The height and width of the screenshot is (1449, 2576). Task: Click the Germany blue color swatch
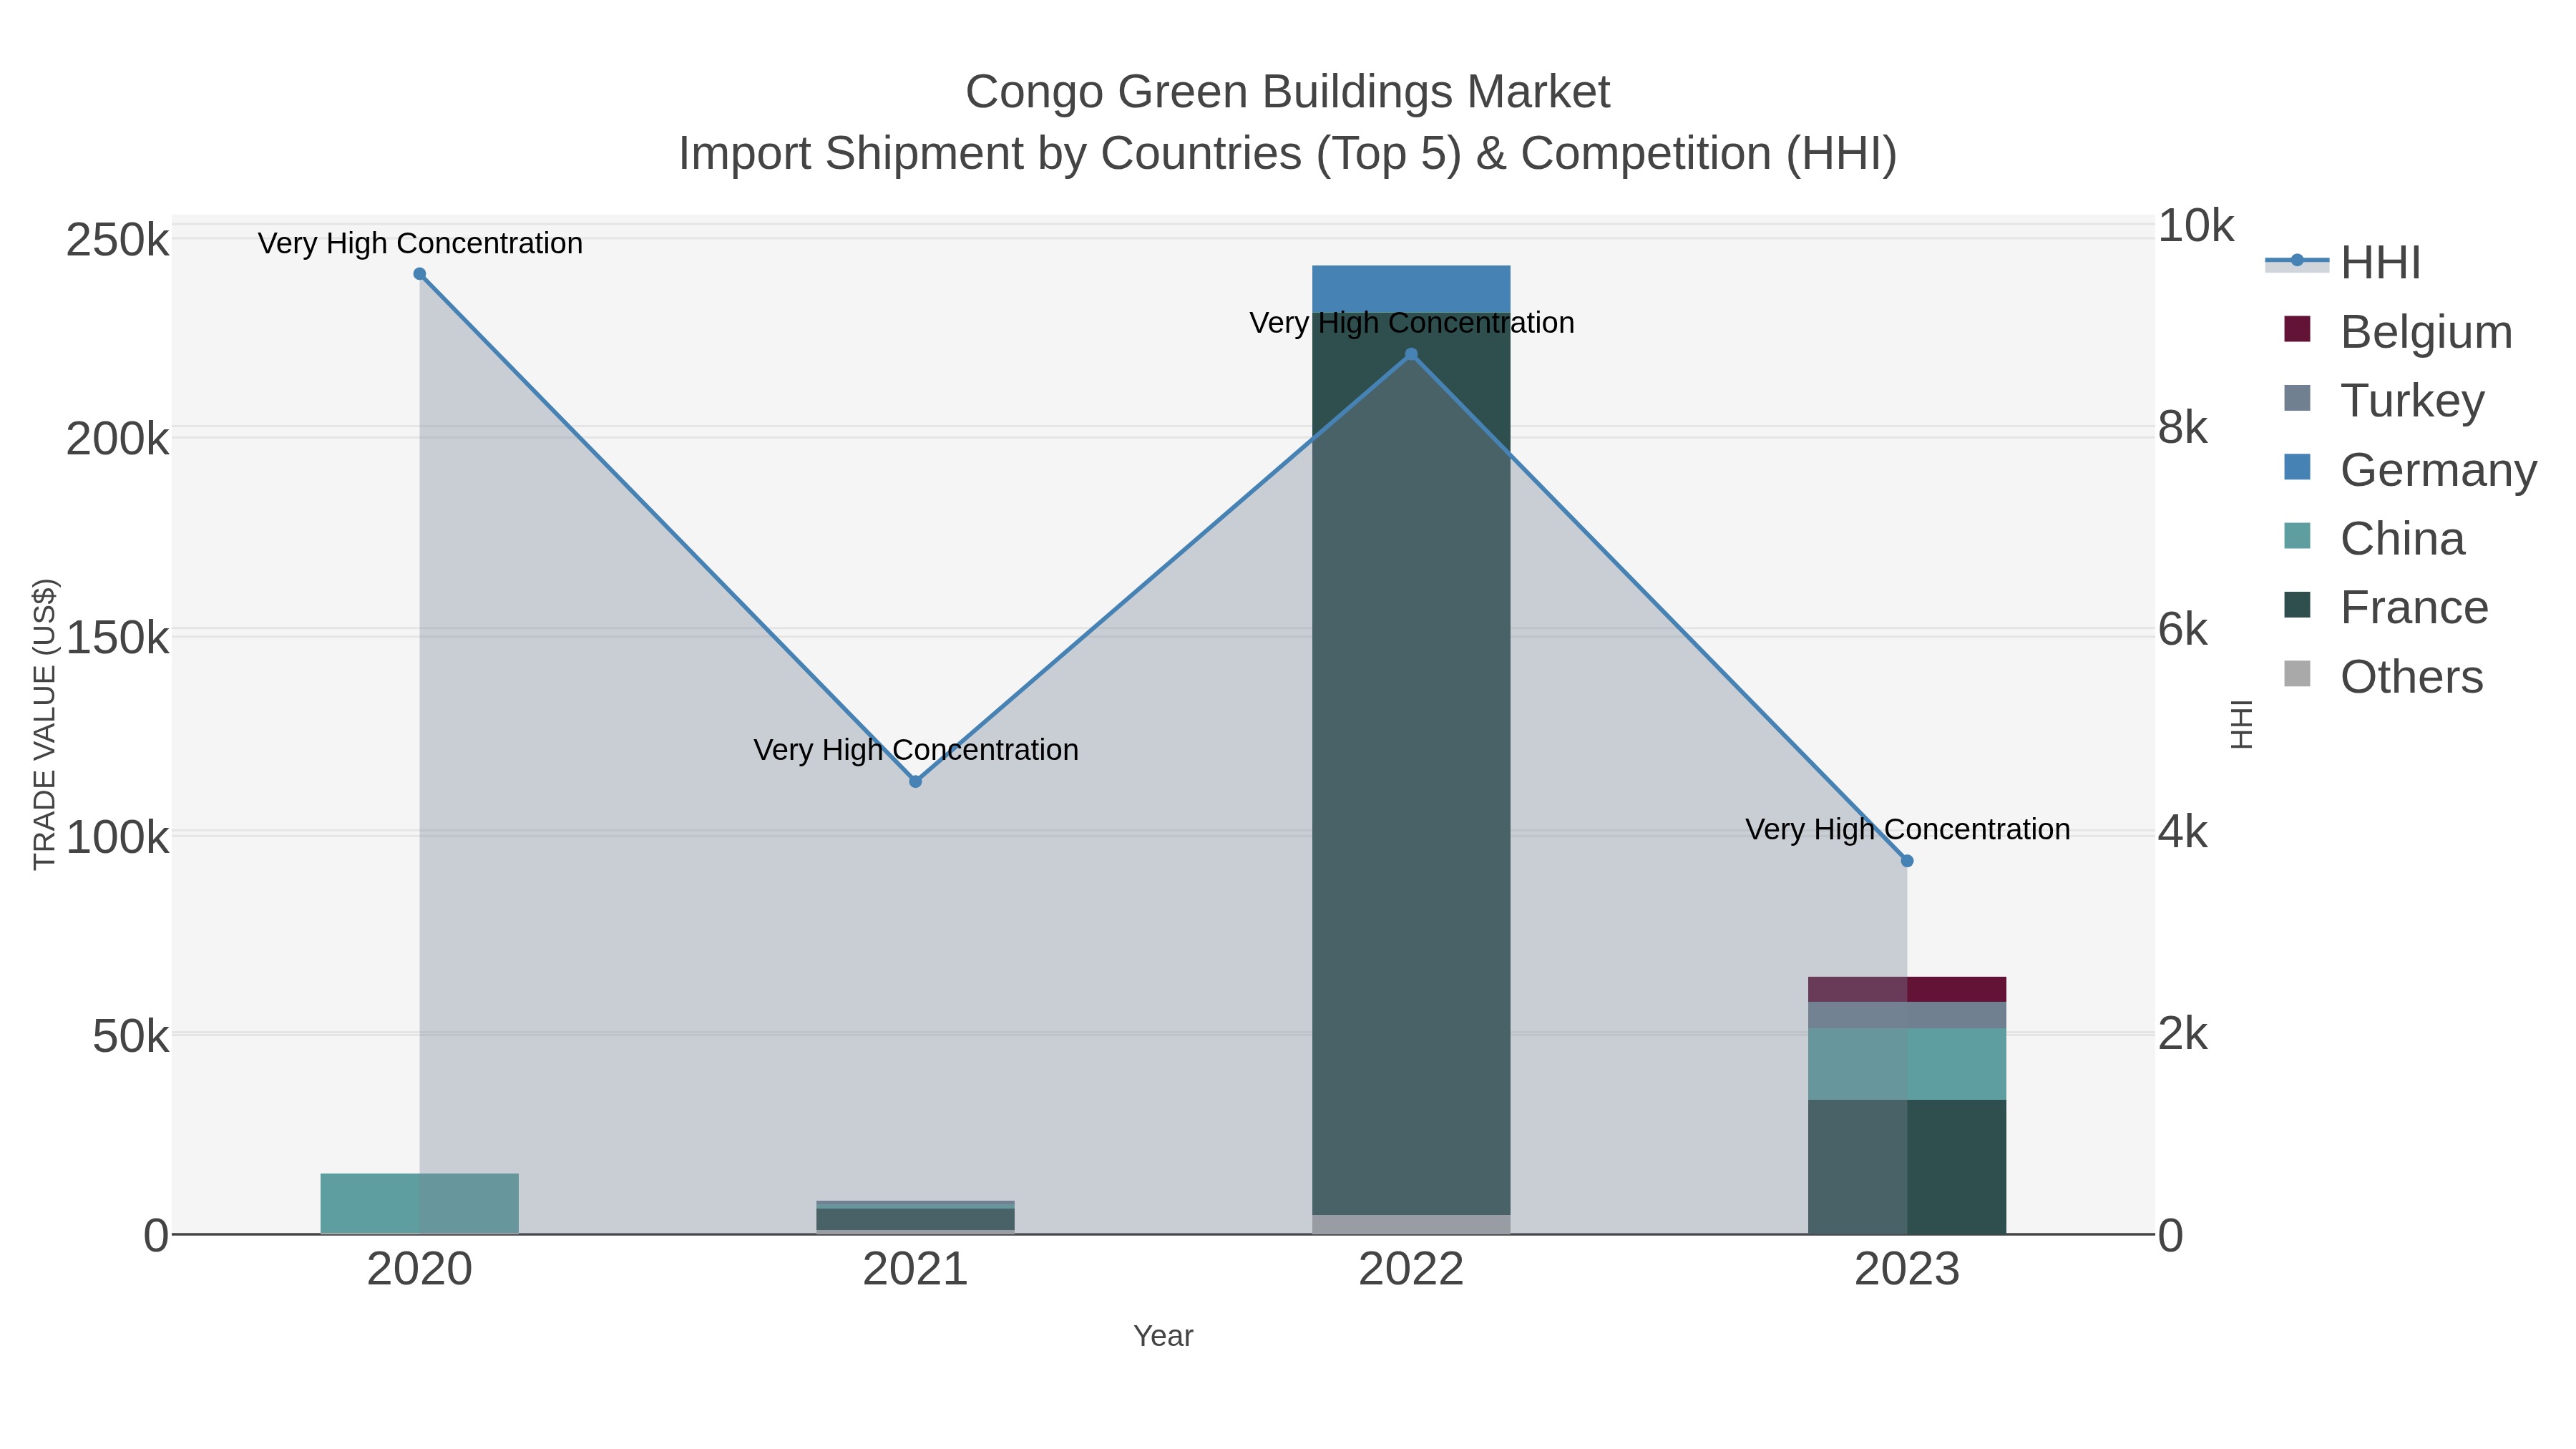[x=2297, y=467]
